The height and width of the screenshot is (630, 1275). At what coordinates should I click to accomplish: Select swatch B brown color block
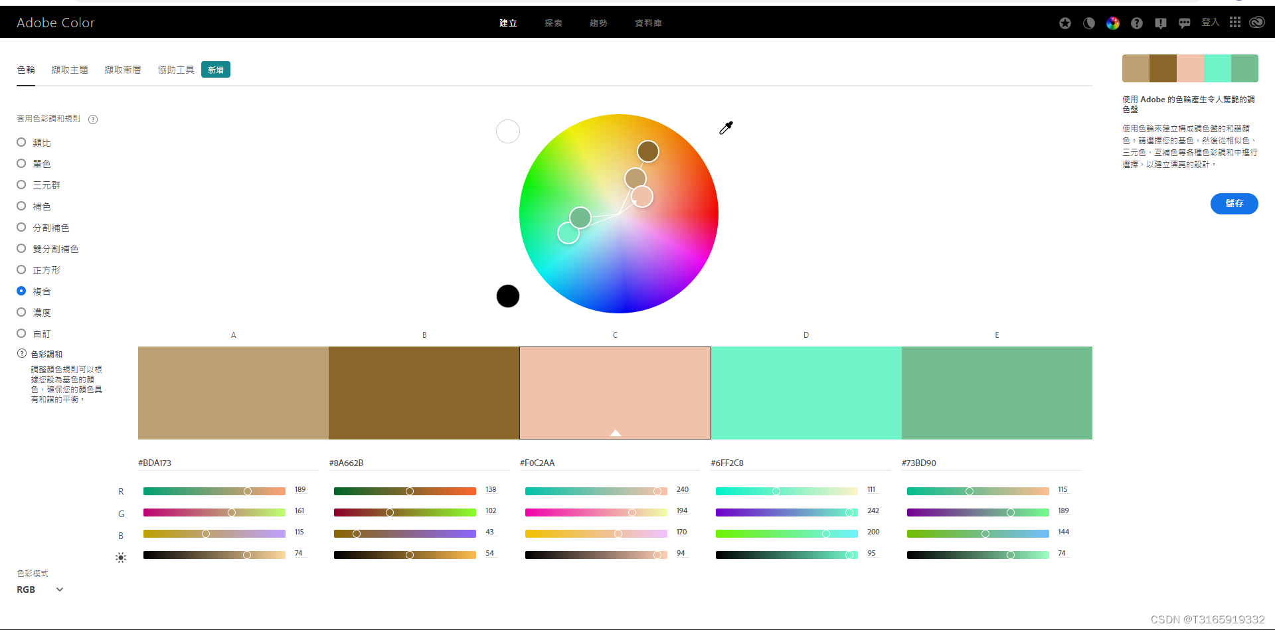click(x=424, y=393)
